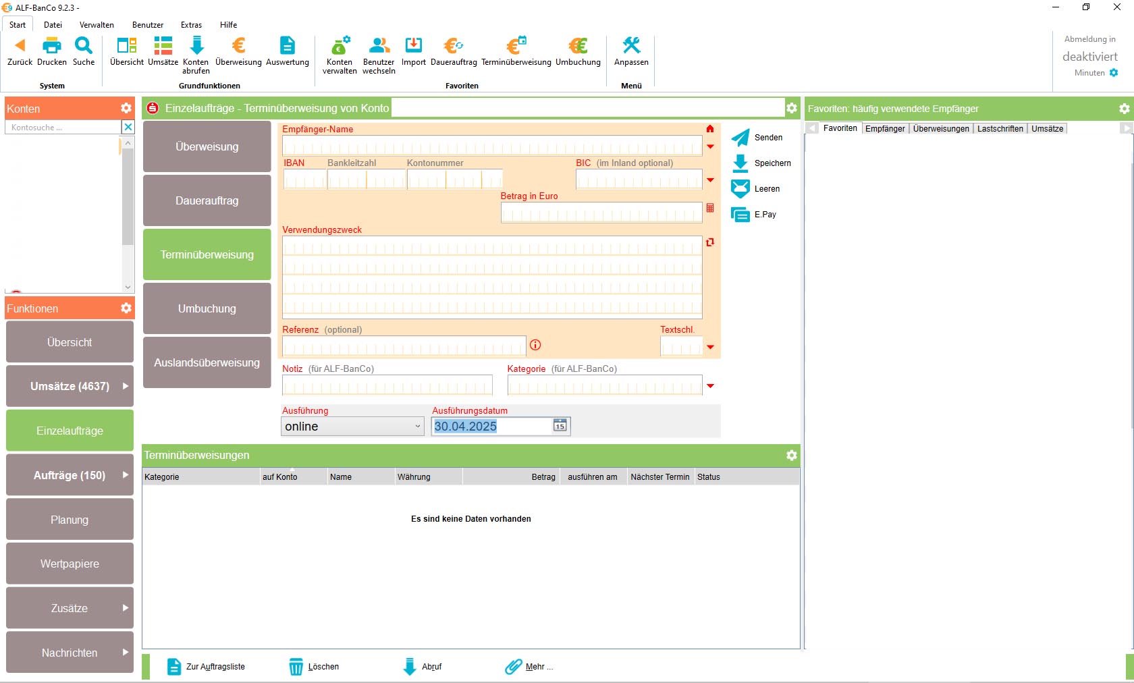Open the Verwalten menu
This screenshot has width=1134, height=683.
tap(97, 25)
